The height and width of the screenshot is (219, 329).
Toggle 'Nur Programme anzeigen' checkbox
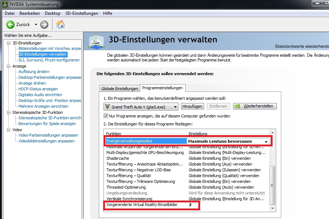106,116
